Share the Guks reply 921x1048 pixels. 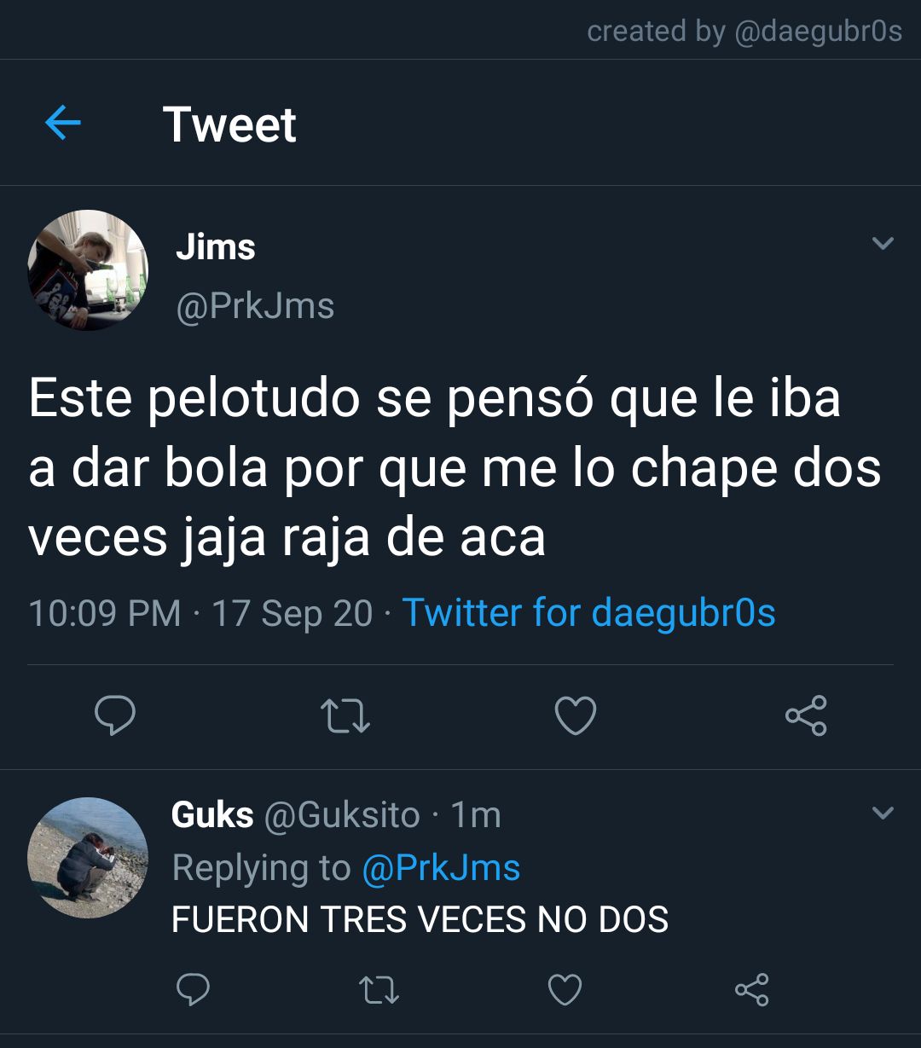point(751,990)
